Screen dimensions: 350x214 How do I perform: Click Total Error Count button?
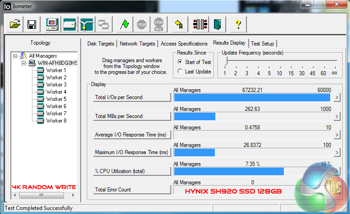132,190
